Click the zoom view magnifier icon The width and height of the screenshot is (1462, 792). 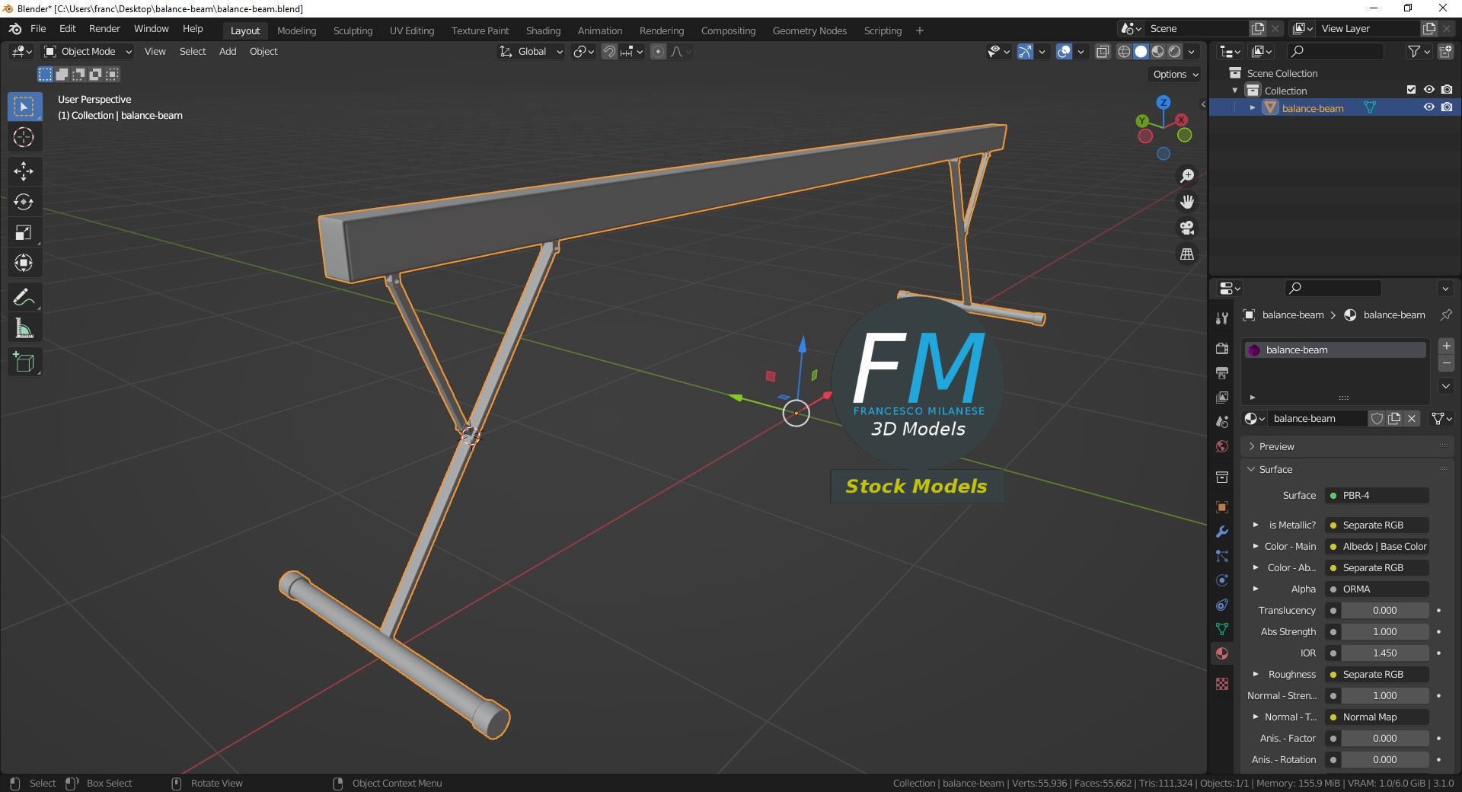point(1186,176)
